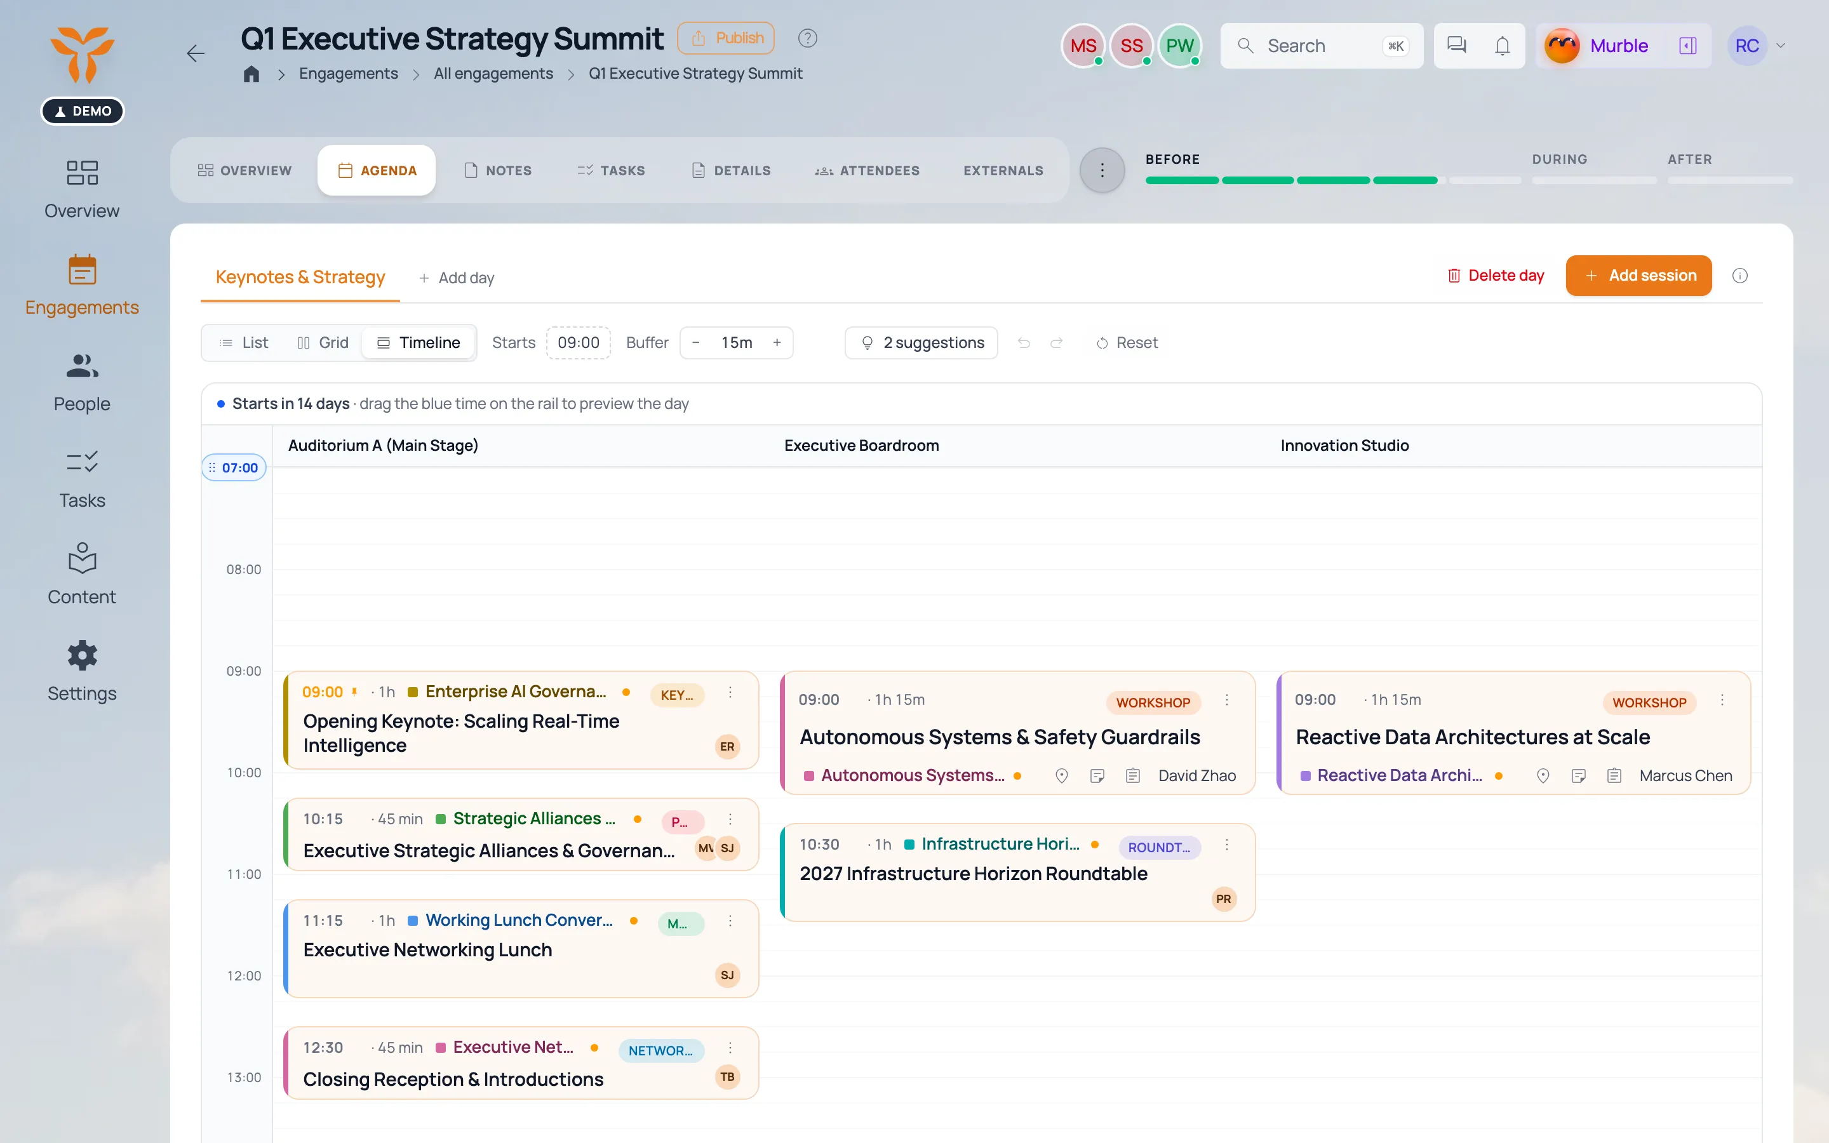Open location icon on Autonomous Systems workshop card
Viewport: 1829px width, 1143px height.
point(1061,775)
